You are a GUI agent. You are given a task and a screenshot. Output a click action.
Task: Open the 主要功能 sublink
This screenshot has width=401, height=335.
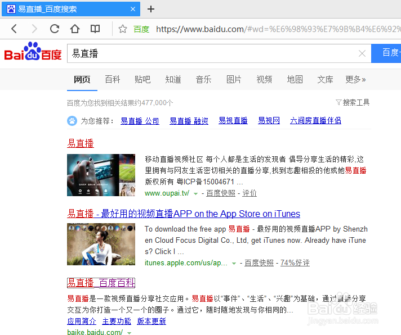117,321
